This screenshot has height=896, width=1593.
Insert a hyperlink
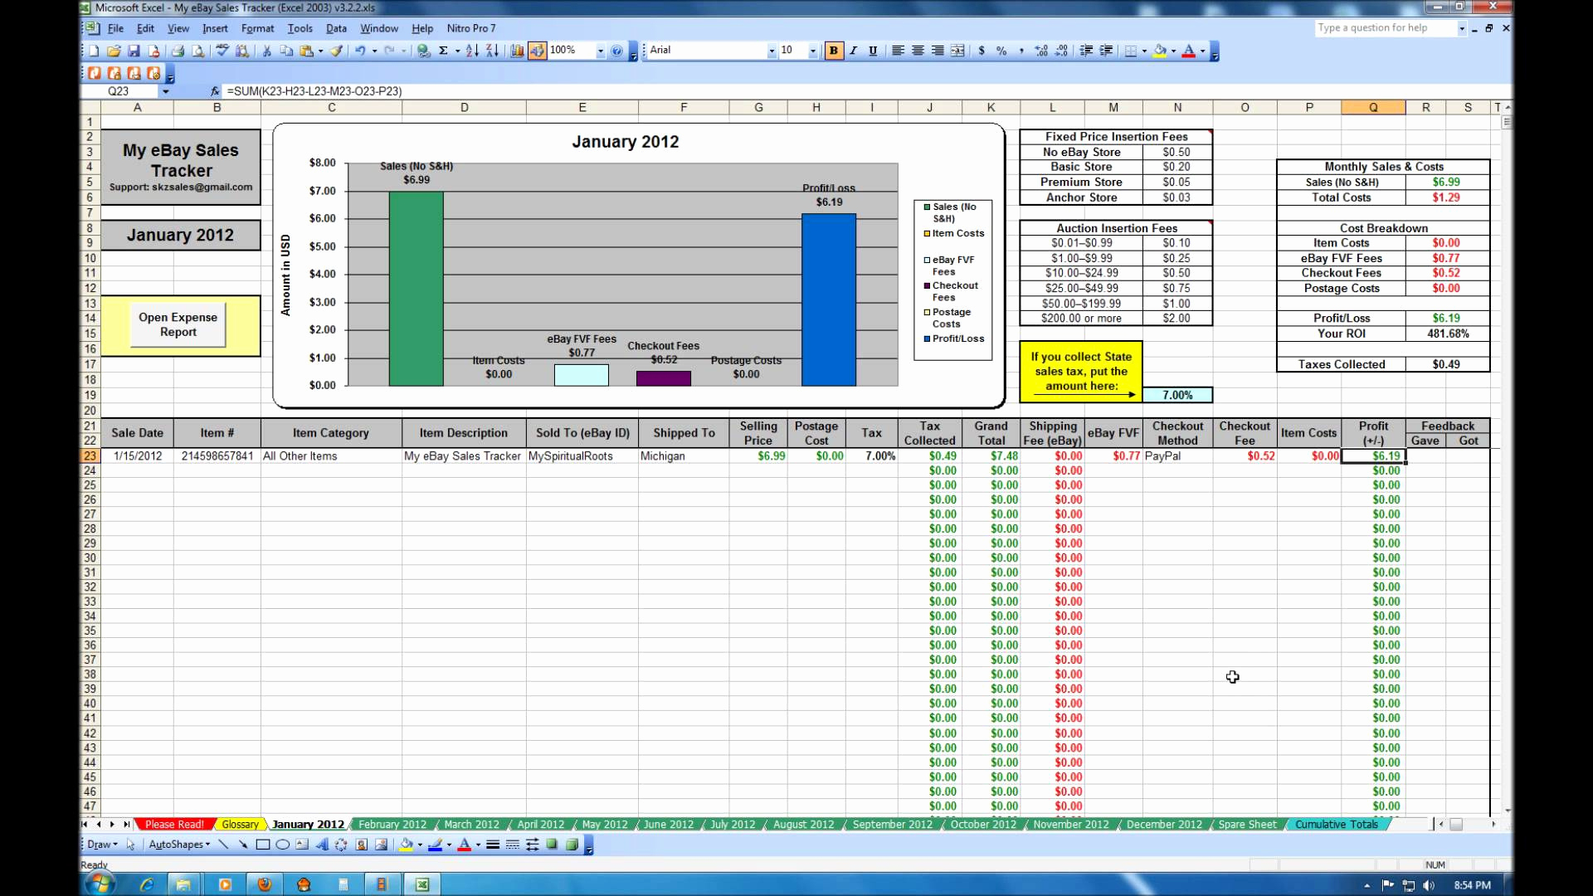pos(422,51)
